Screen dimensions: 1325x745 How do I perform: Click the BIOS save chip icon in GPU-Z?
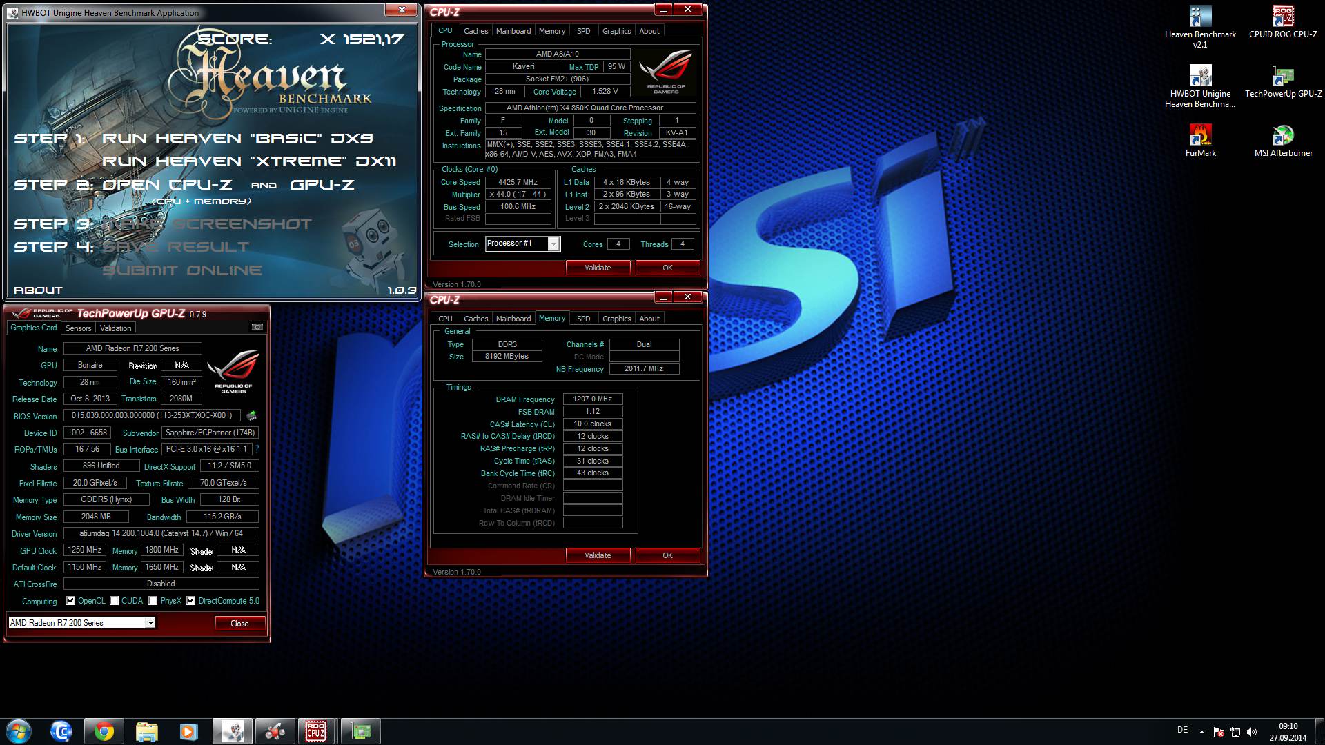[251, 415]
